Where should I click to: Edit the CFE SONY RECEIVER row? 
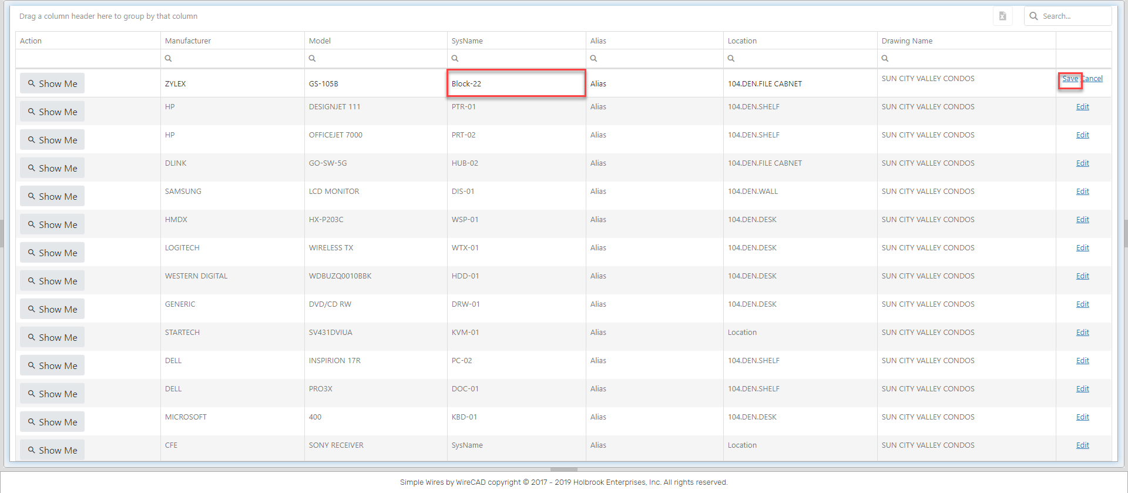point(1082,445)
